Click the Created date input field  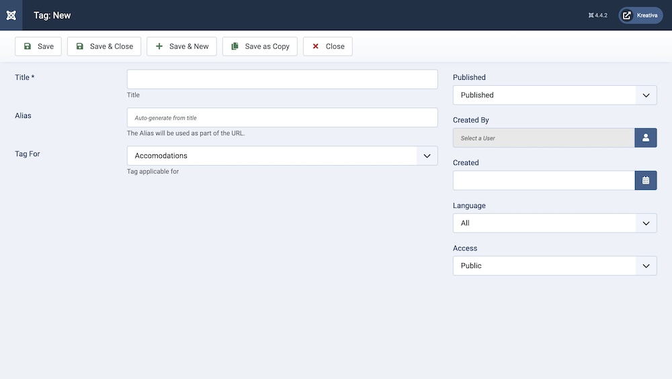click(x=544, y=180)
